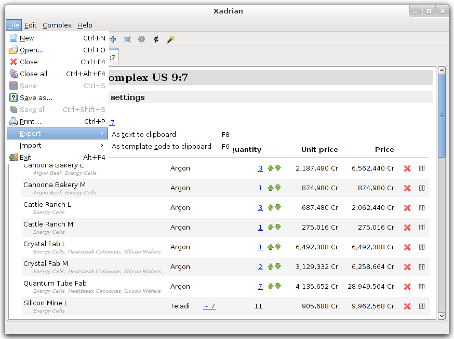Screen dimensions: 454x339
Task: Open the Help menu
Action: [85, 25]
